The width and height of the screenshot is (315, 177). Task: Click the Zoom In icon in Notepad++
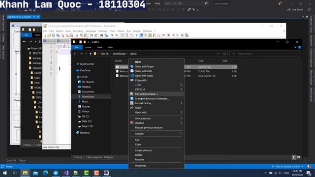(112, 35)
